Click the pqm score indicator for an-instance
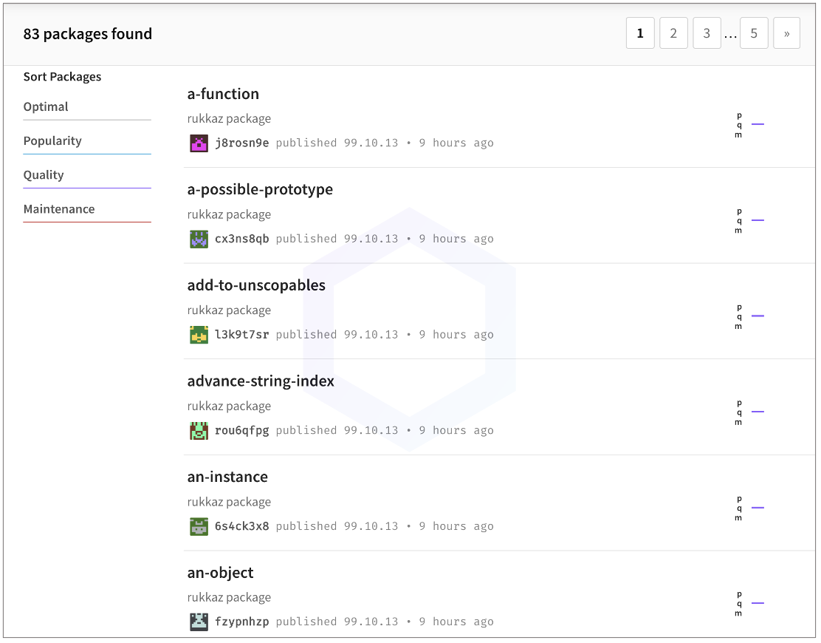Image resolution: width=821 pixels, height=643 pixels. click(749, 508)
